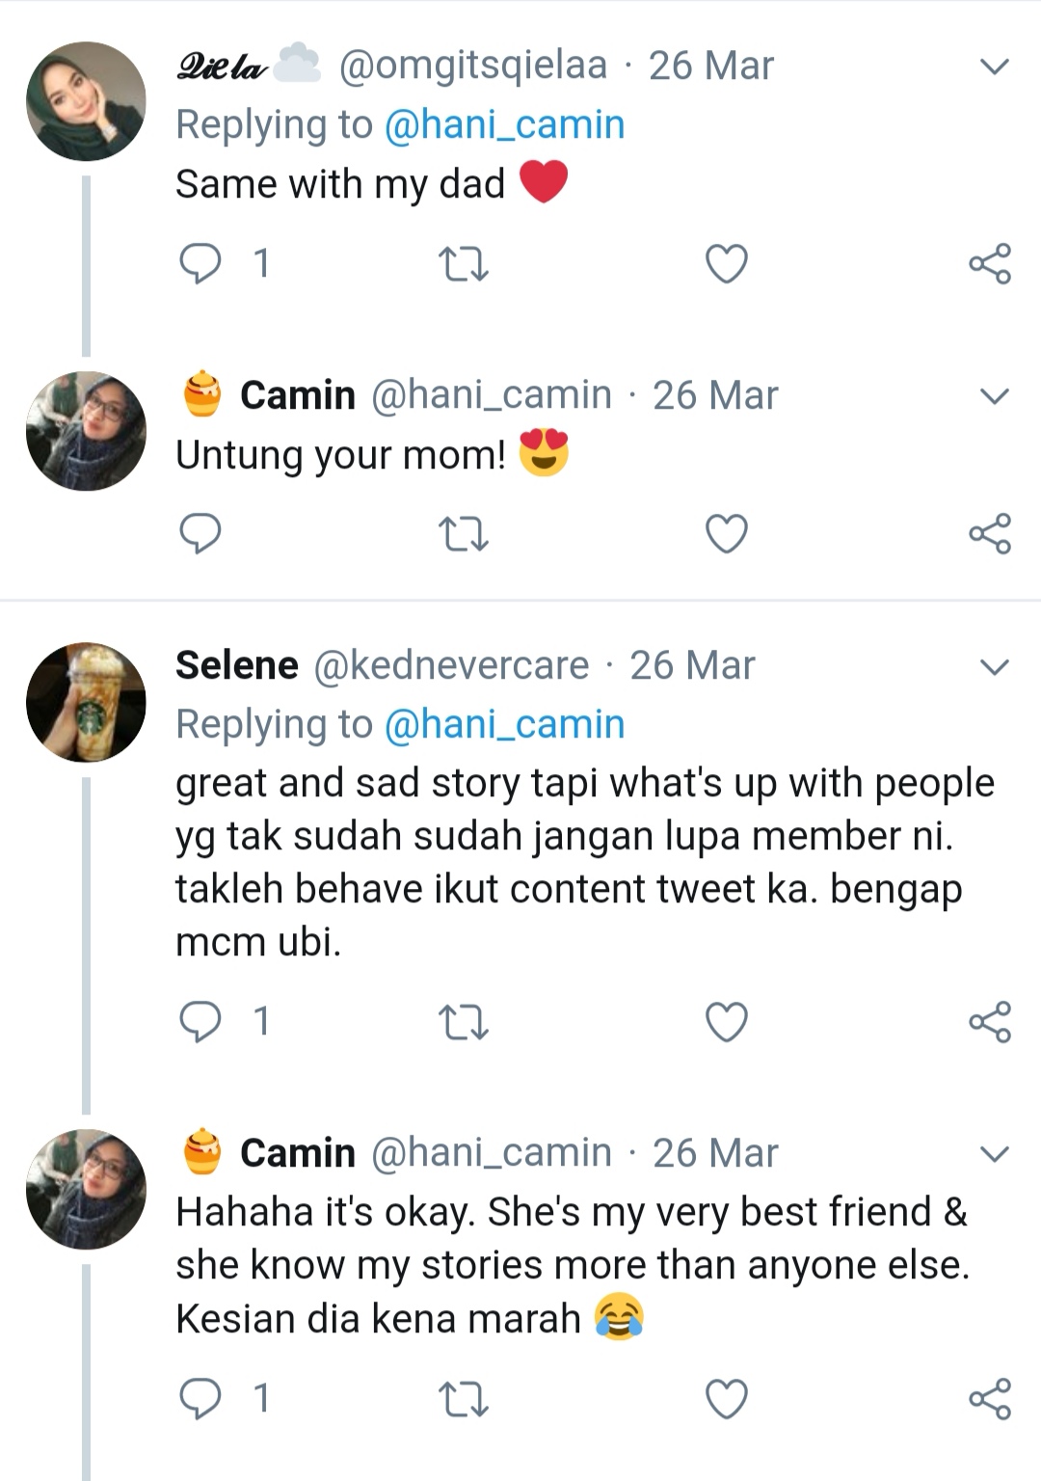The width and height of the screenshot is (1041, 1481).
Task: Open the chevron on Camin's "Untung your mom!" tweet
Action: pyautogui.click(x=994, y=396)
